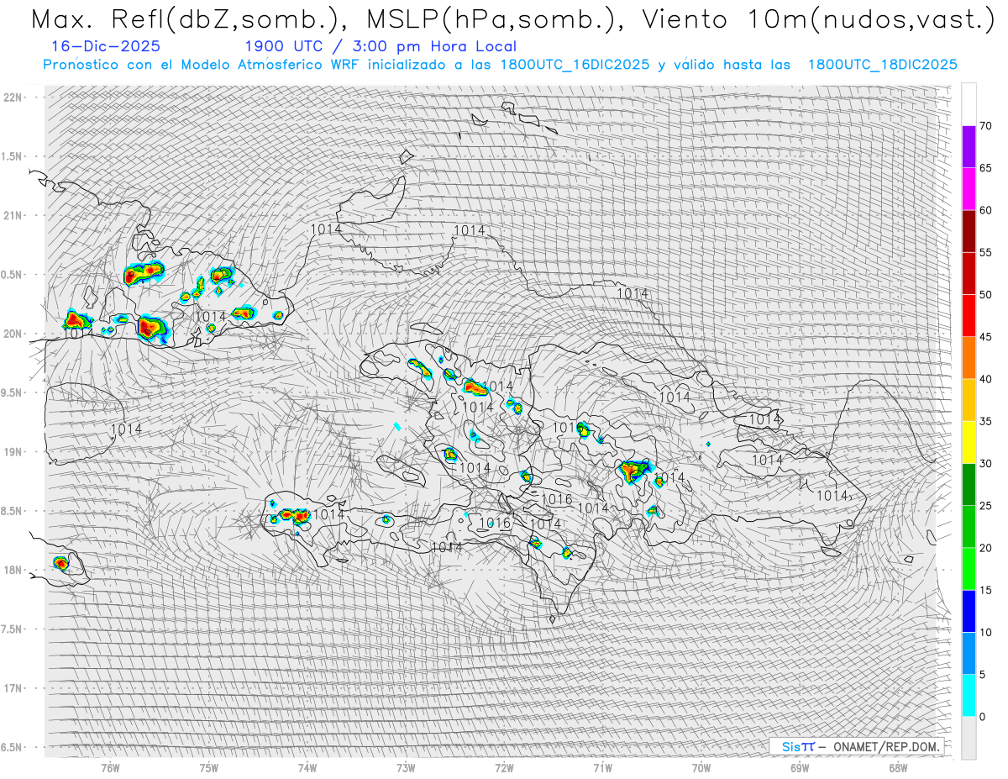Click the '73W' longitude label
The image size is (1008, 779).
click(x=406, y=767)
